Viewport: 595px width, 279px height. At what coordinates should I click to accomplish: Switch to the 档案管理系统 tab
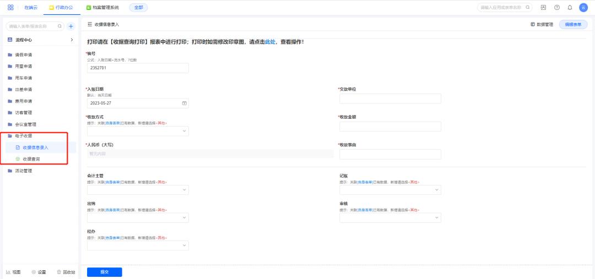102,7
